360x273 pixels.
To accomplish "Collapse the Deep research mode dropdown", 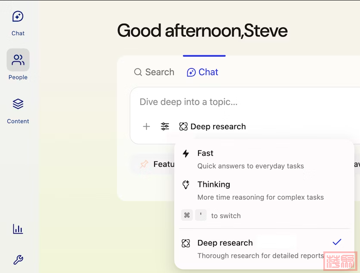I will [x=213, y=127].
